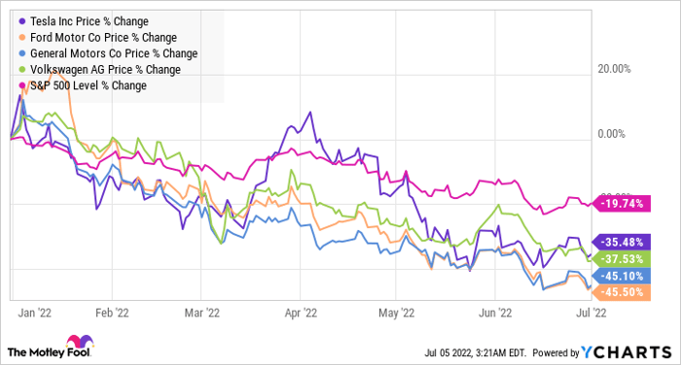This screenshot has width=681, height=365.
Task: Select the purple Tesla legend dot
Action: point(22,21)
